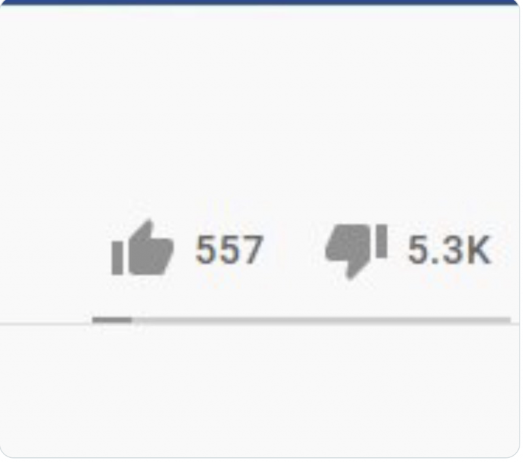Like the video using thumbs-up button
523x462 pixels.
(x=143, y=247)
